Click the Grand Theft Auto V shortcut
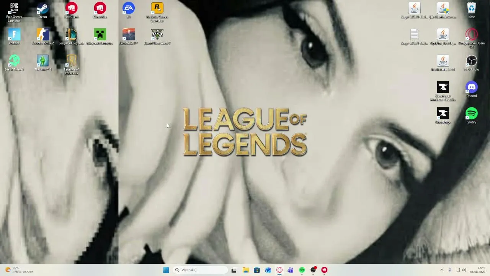Image resolution: width=490 pixels, height=276 pixels. (157, 37)
